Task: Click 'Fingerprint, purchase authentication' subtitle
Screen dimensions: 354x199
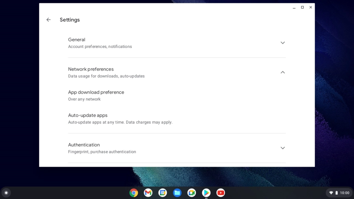Action: (x=102, y=152)
